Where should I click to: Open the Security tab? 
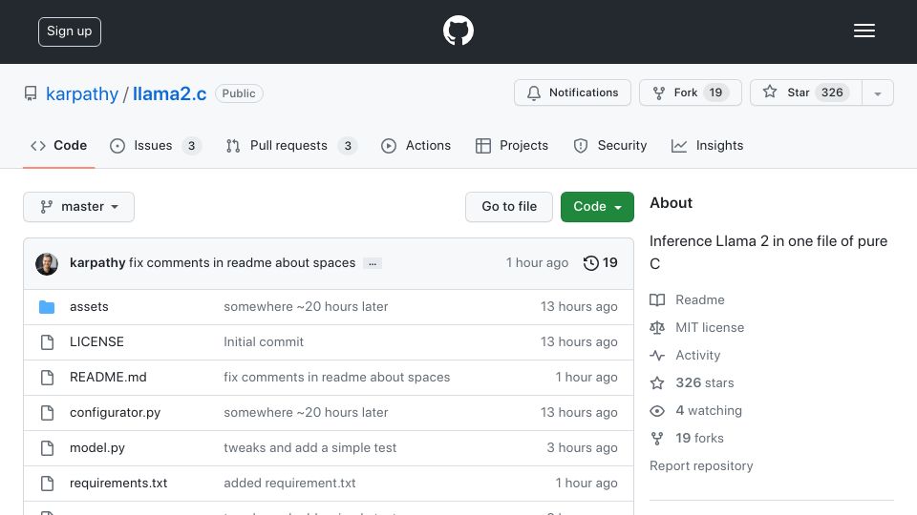[x=610, y=145]
